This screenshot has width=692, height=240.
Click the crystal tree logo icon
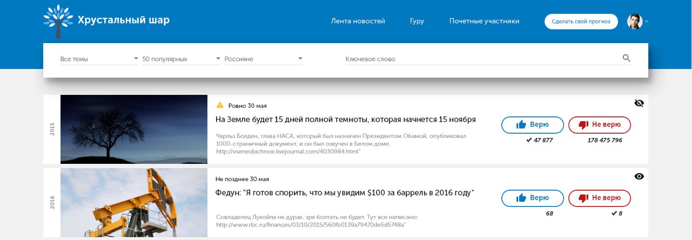click(58, 21)
